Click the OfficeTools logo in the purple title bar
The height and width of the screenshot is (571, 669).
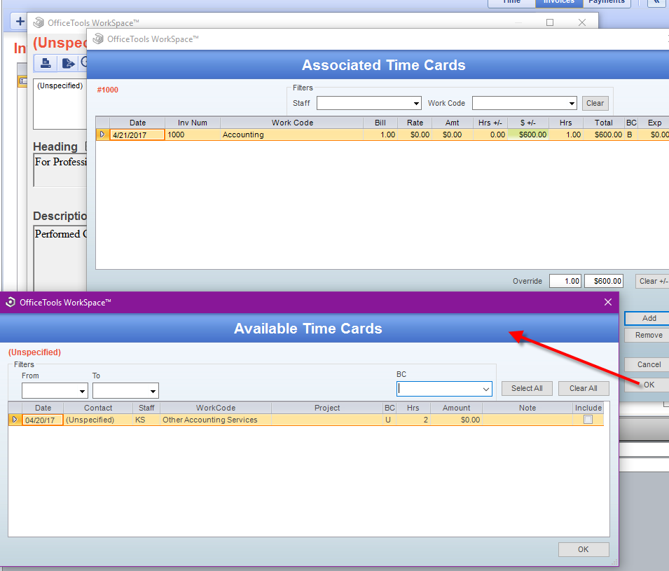point(11,302)
